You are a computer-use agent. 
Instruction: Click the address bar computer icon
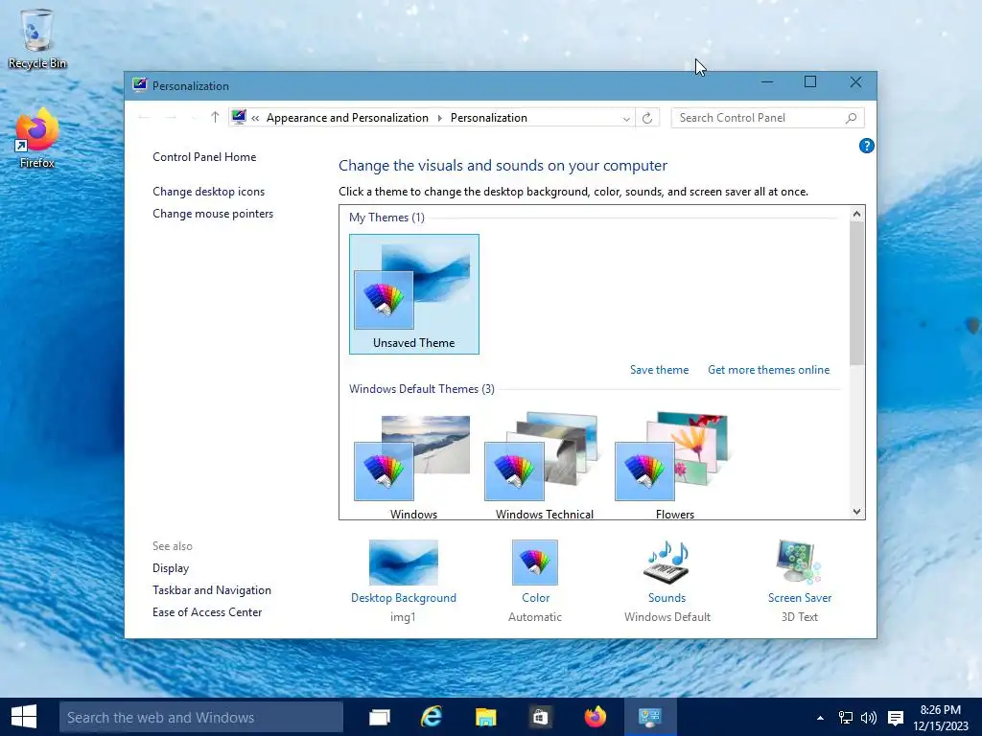point(239,117)
